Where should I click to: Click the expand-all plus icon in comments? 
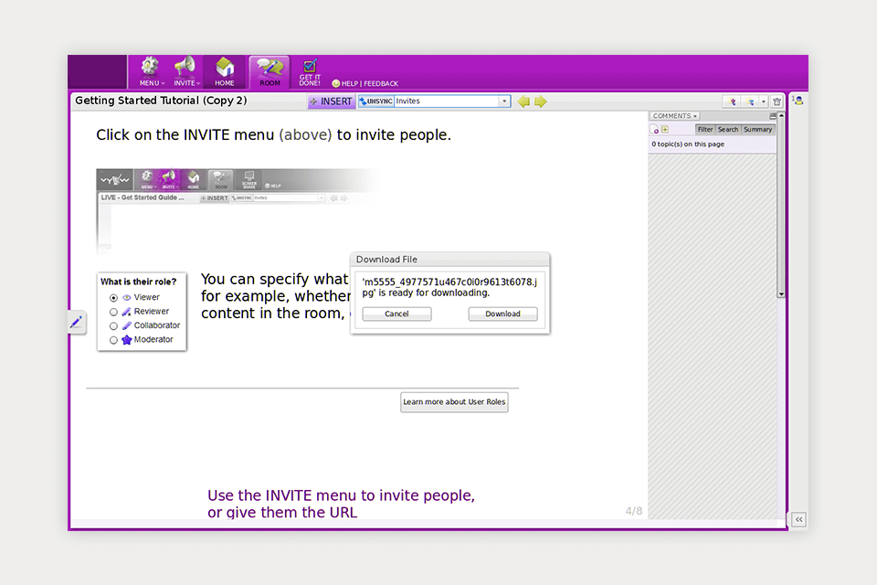(665, 129)
